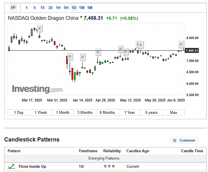Open the Three Inside Up pattern link

[x=32, y=166]
